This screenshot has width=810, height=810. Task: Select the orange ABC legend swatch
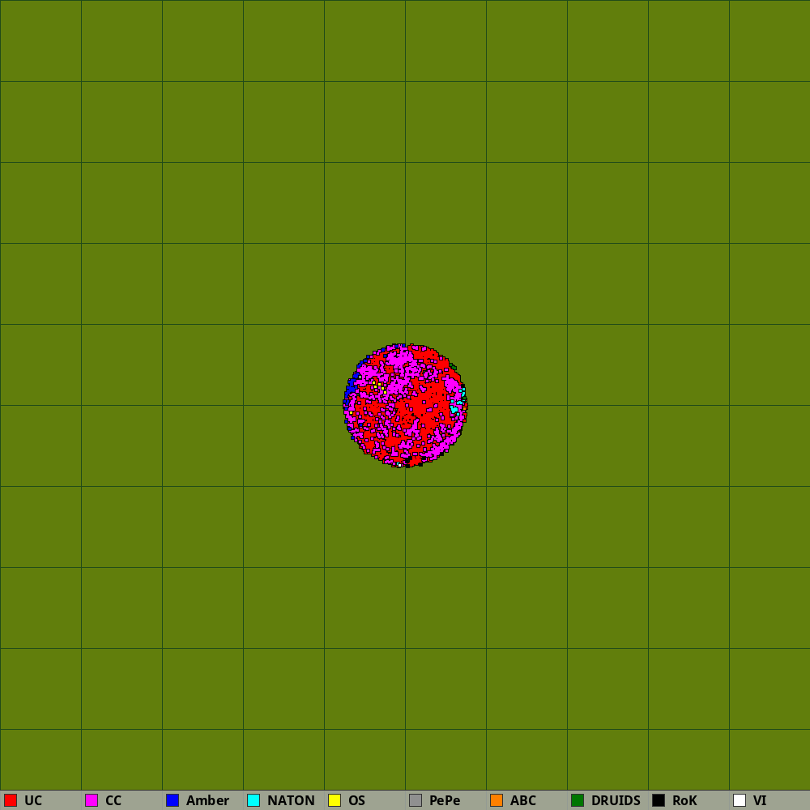(x=497, y=800)
